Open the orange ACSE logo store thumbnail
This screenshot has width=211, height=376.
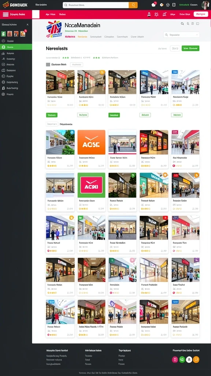pyautogui.click(x=91, y=142)
